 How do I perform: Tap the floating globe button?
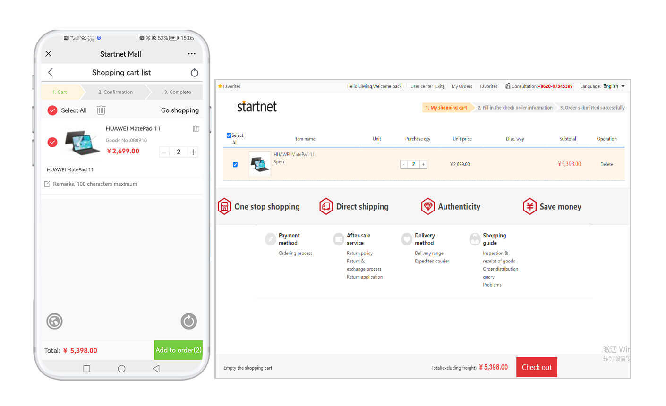55,321
